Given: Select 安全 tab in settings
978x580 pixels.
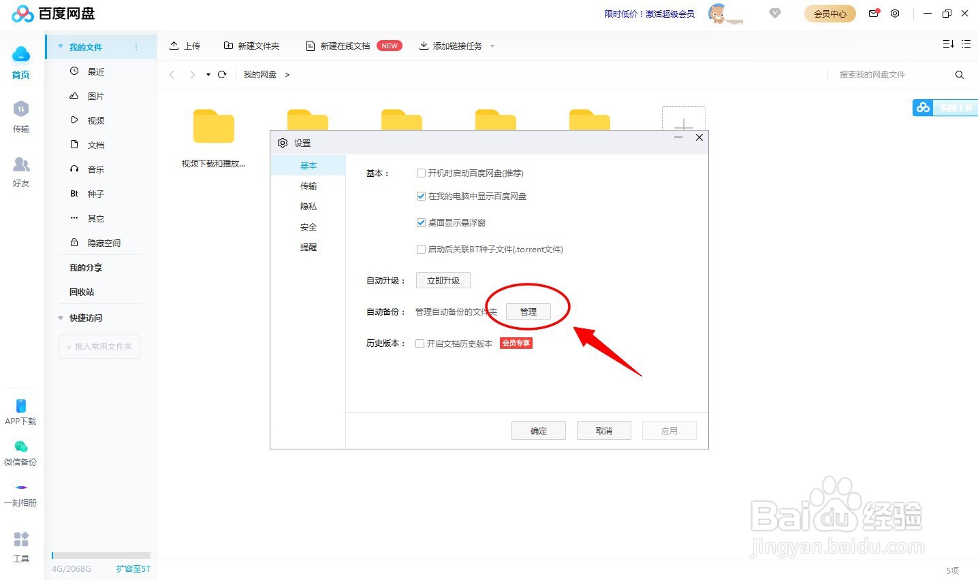Looking at the screenshot, I should pos(309,226).
